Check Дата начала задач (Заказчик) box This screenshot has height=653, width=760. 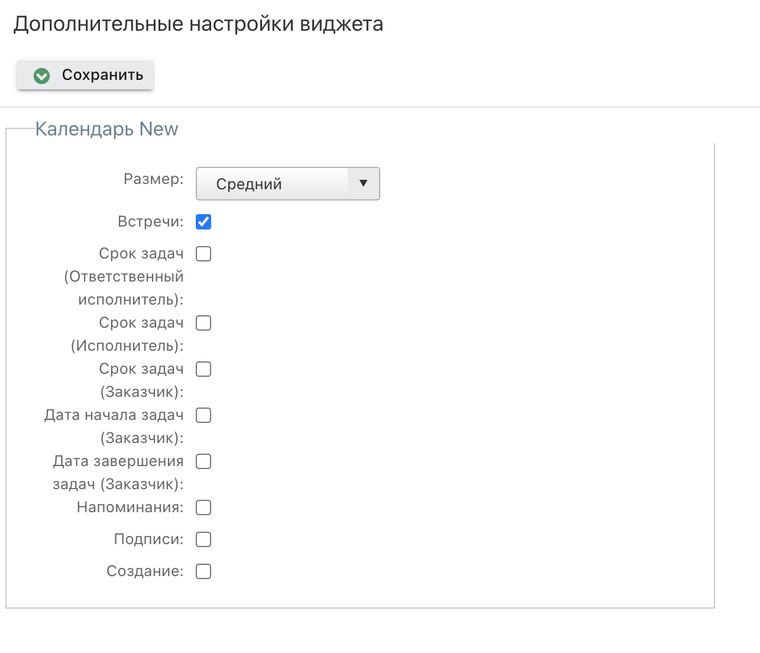tap(203, 415)
